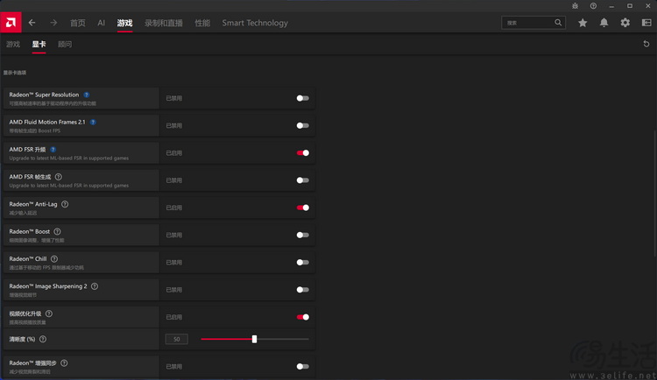Go back with the left arrow
The image size is (657, 380).
[x=32, y=23]
